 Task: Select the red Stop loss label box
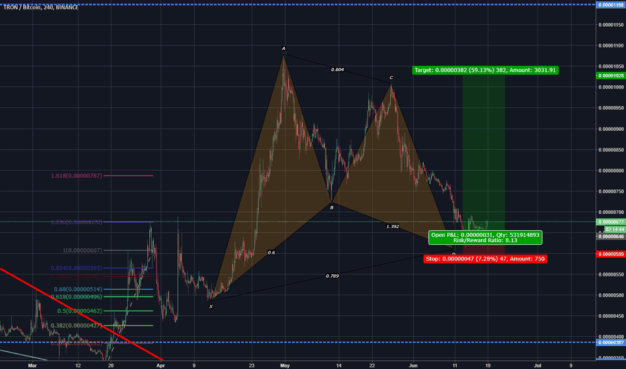(485, 259)
